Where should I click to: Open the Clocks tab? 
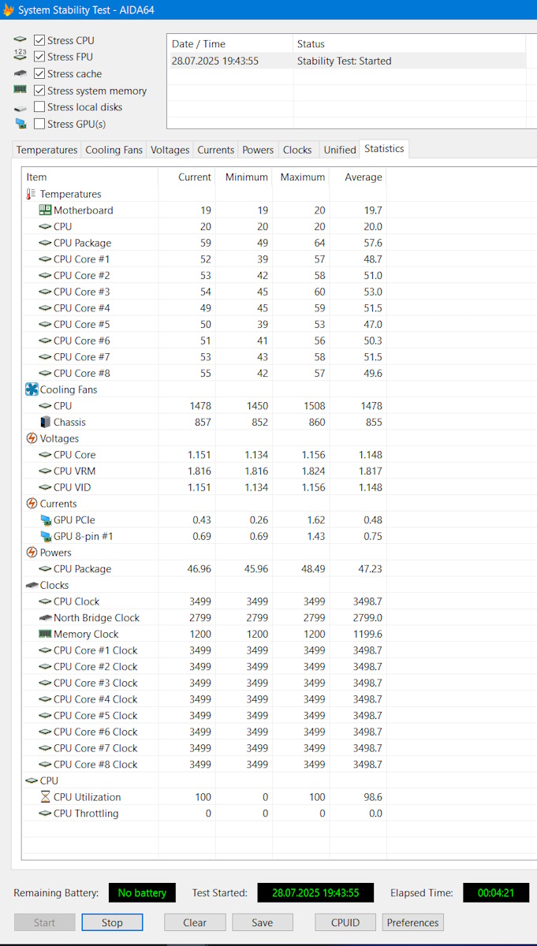297,150
